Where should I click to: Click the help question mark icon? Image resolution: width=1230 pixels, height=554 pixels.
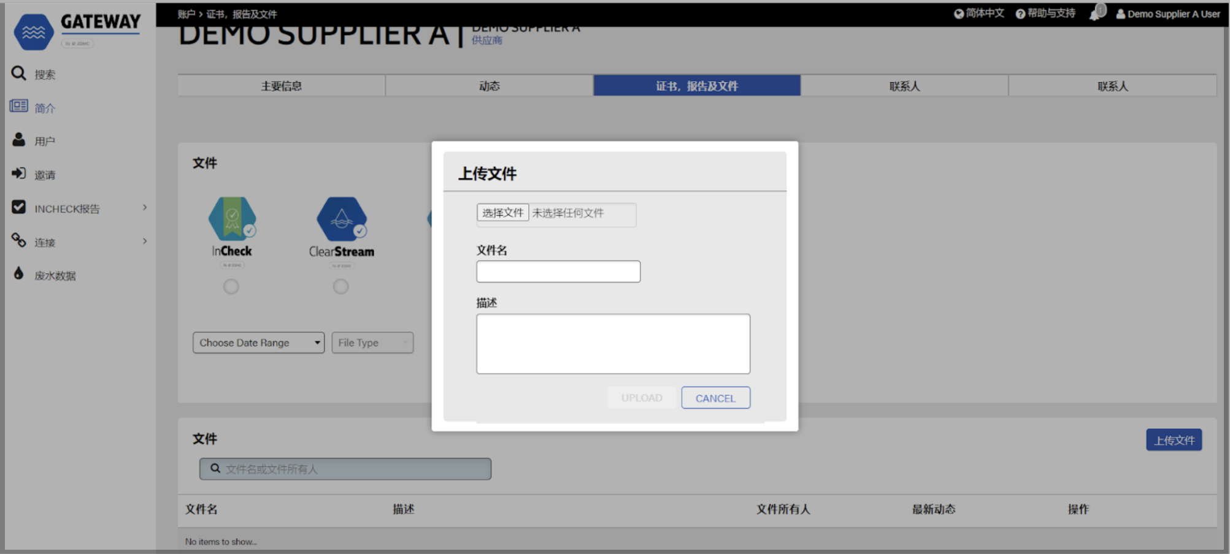pyautogui.click(x=1020, y=13)
